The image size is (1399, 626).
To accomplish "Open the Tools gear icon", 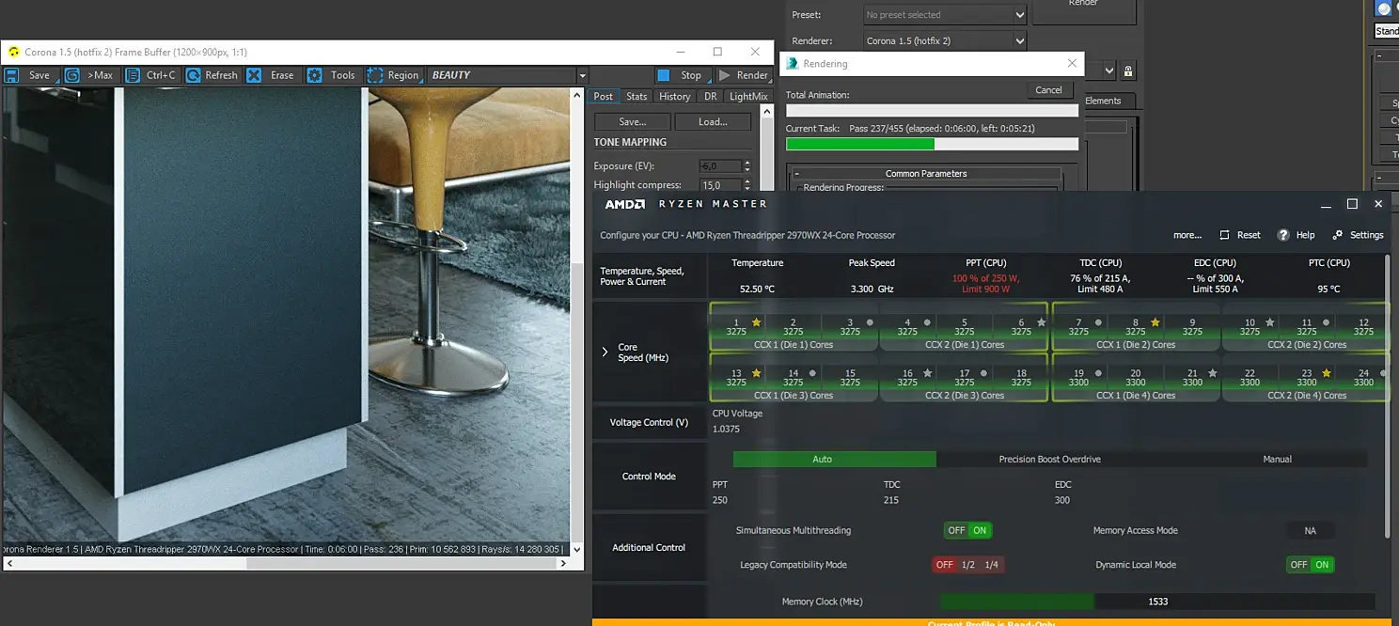I will click(x=315, y=75).
